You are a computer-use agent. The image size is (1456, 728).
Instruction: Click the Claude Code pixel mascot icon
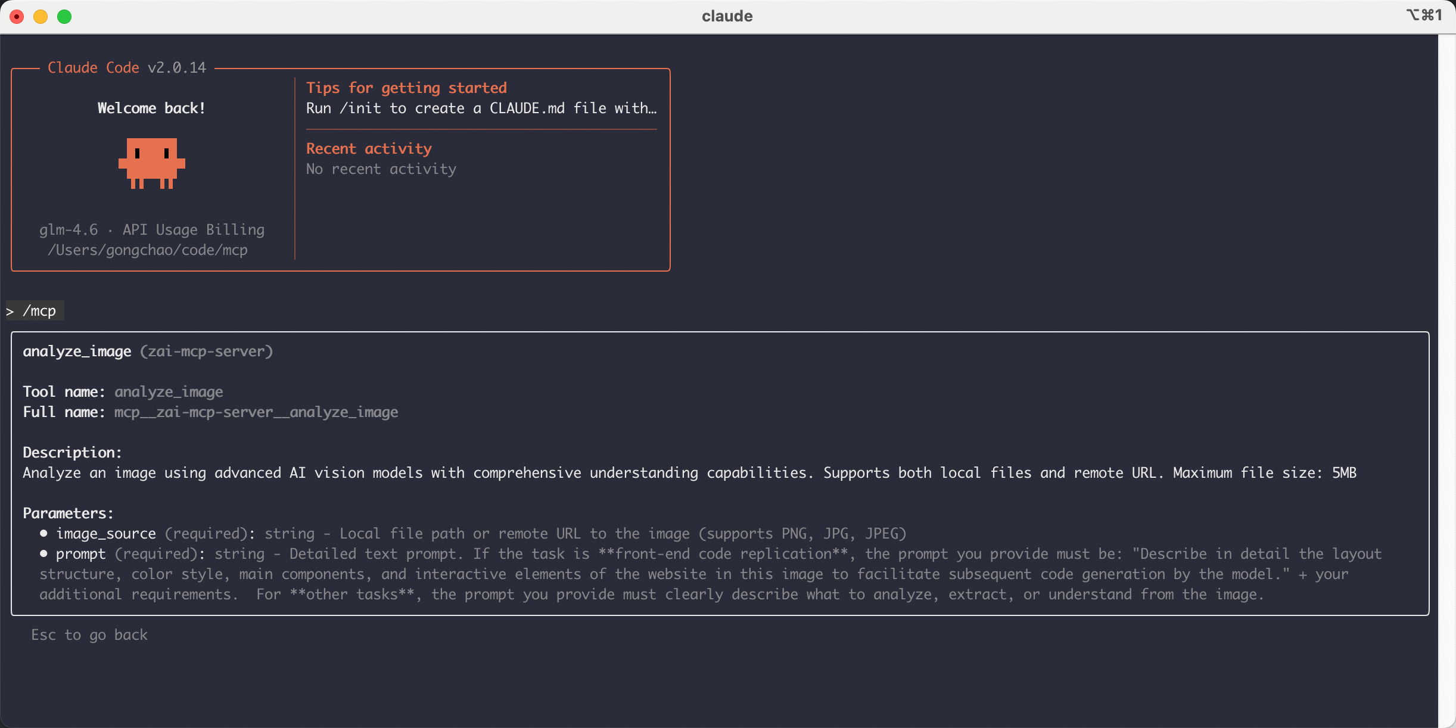[151, 163]
